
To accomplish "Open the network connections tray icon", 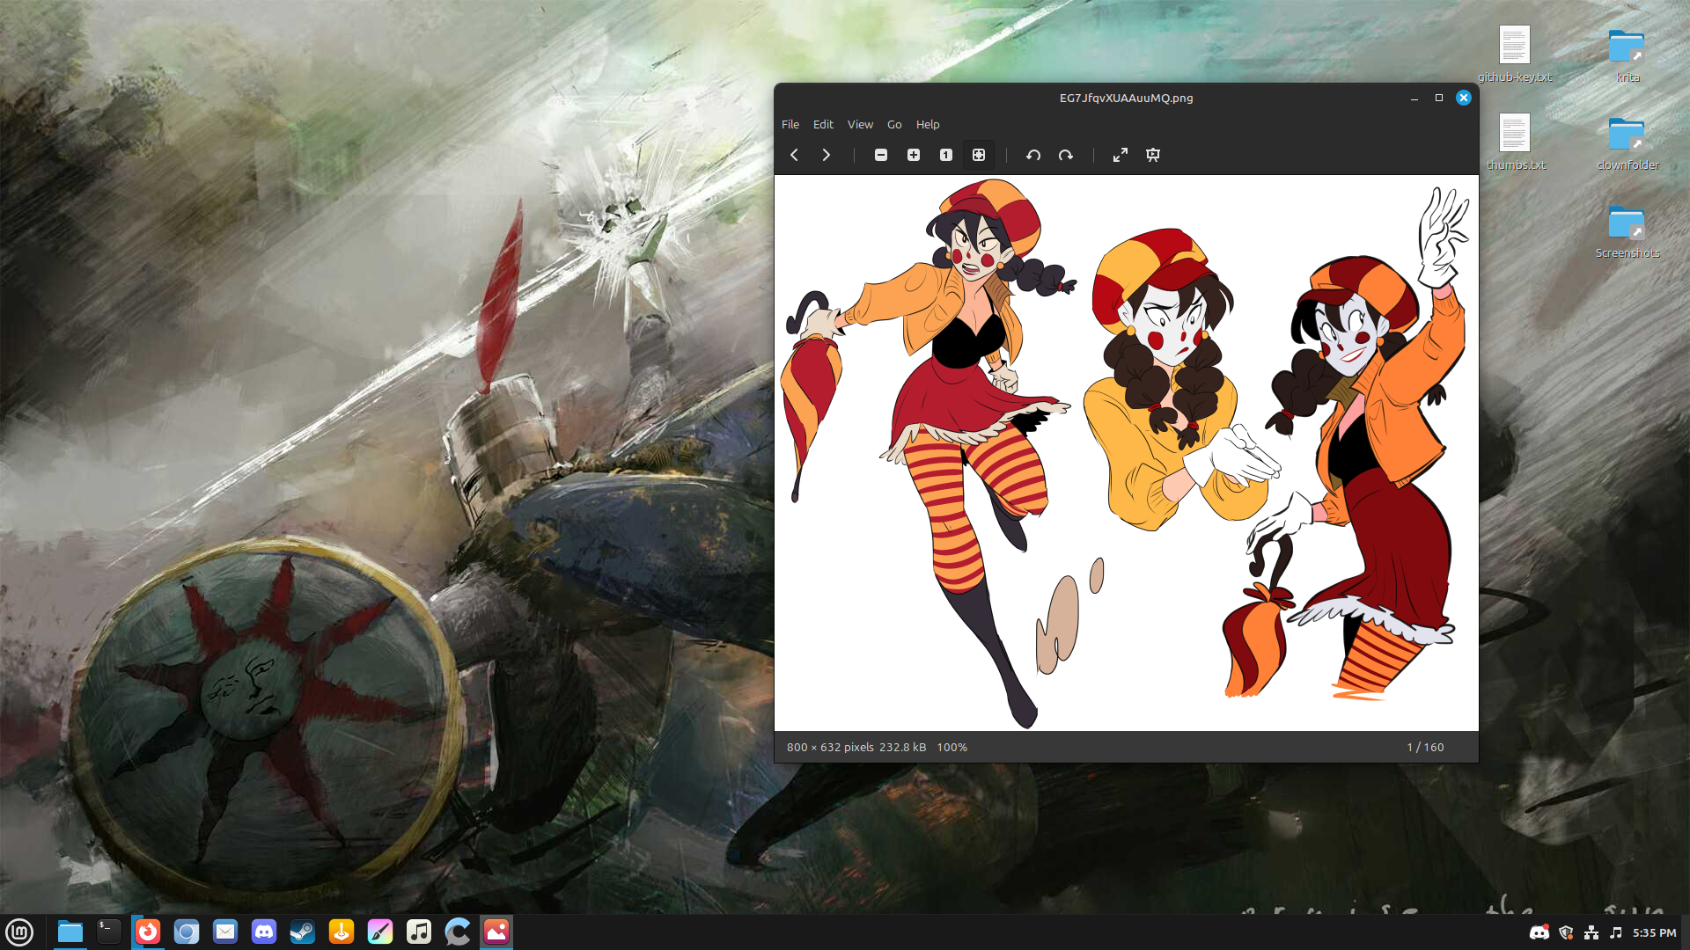I will [1591, 932].
